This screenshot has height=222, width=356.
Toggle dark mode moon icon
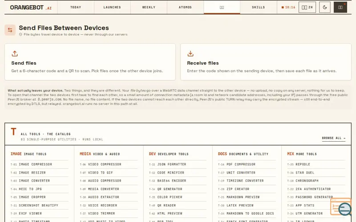(325, 7)
